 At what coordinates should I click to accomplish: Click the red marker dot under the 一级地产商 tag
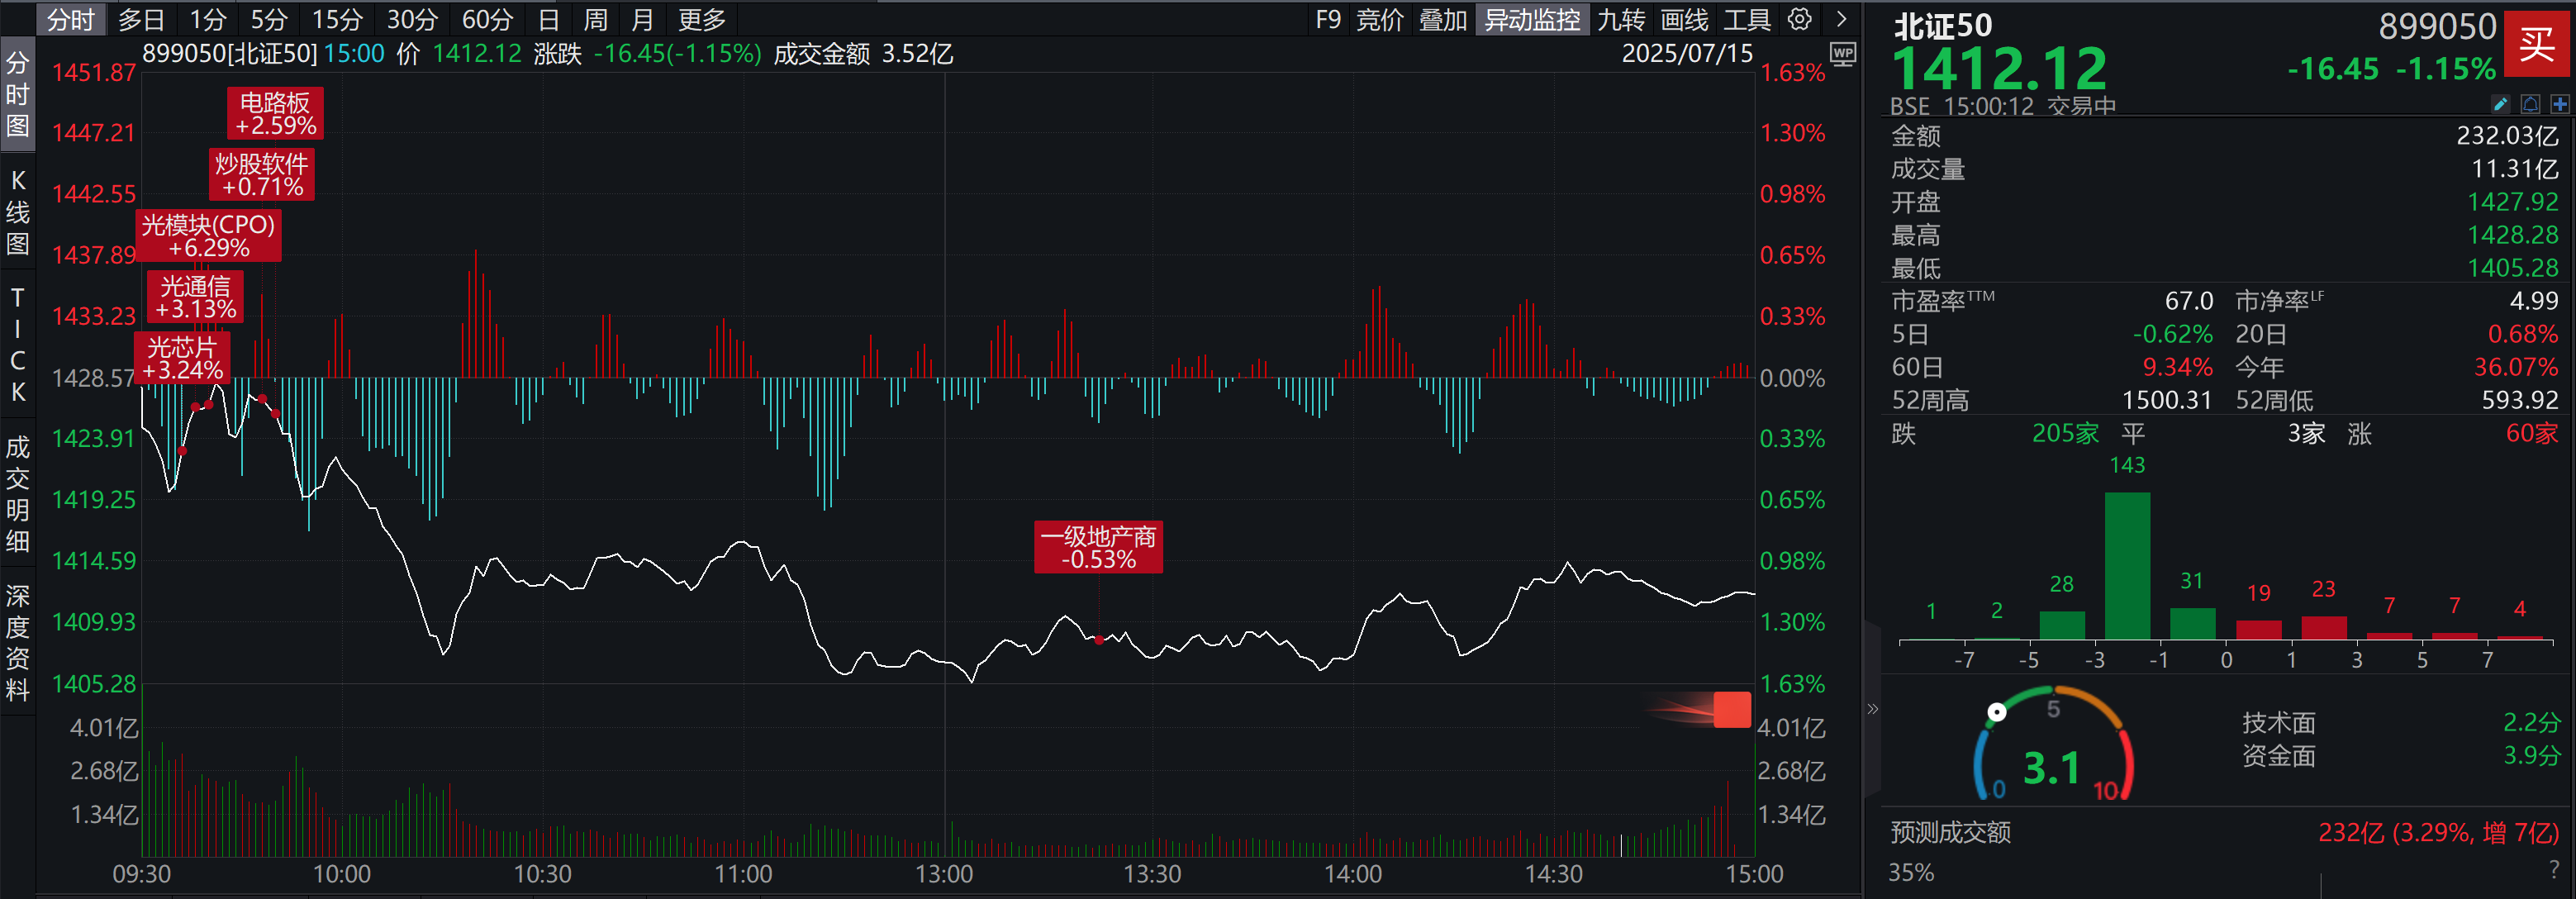coord(1098,640)
